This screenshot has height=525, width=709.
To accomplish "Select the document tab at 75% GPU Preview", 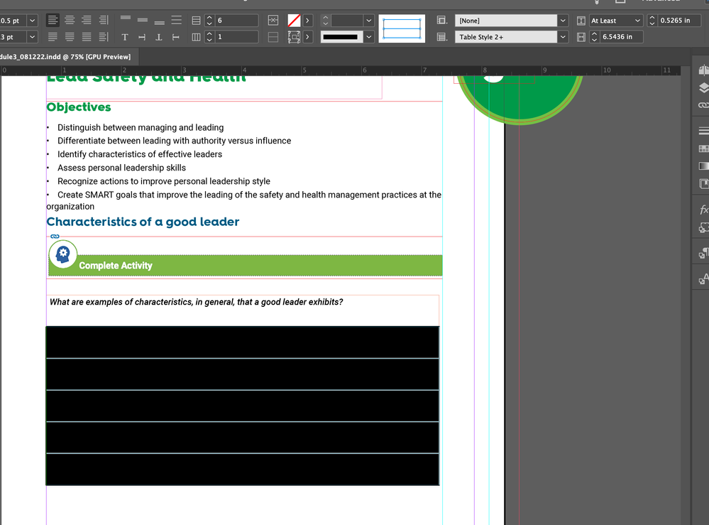I will (65, 57).
